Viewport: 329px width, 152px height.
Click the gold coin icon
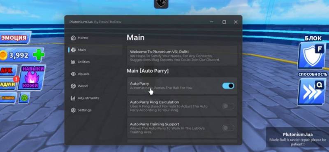[x=3, y=55]
